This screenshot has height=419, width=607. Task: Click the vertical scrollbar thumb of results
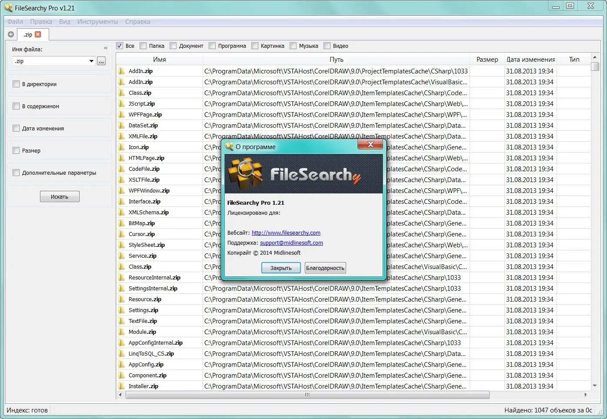[x=595, y=67]
